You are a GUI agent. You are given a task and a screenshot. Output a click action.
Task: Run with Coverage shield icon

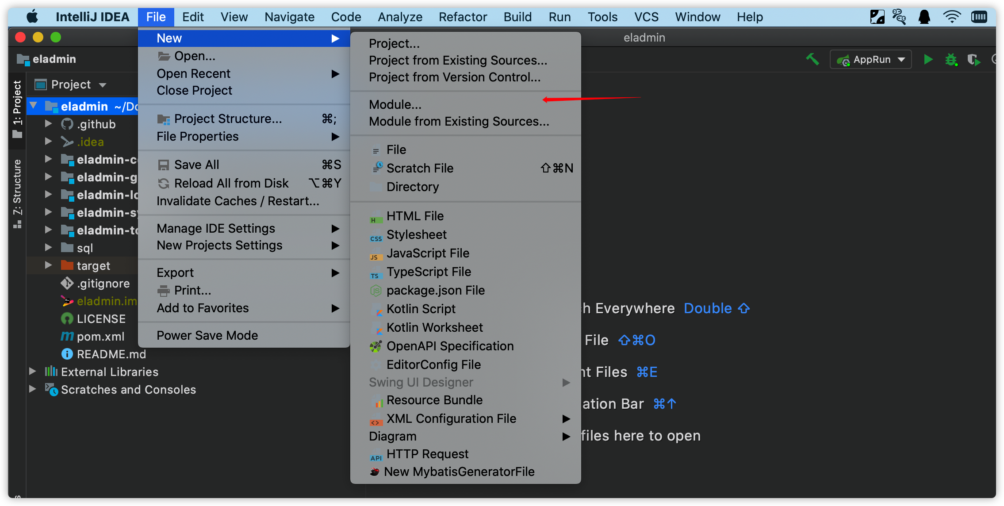(973, 59)
